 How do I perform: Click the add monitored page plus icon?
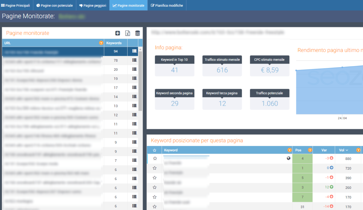pos(118,33)
